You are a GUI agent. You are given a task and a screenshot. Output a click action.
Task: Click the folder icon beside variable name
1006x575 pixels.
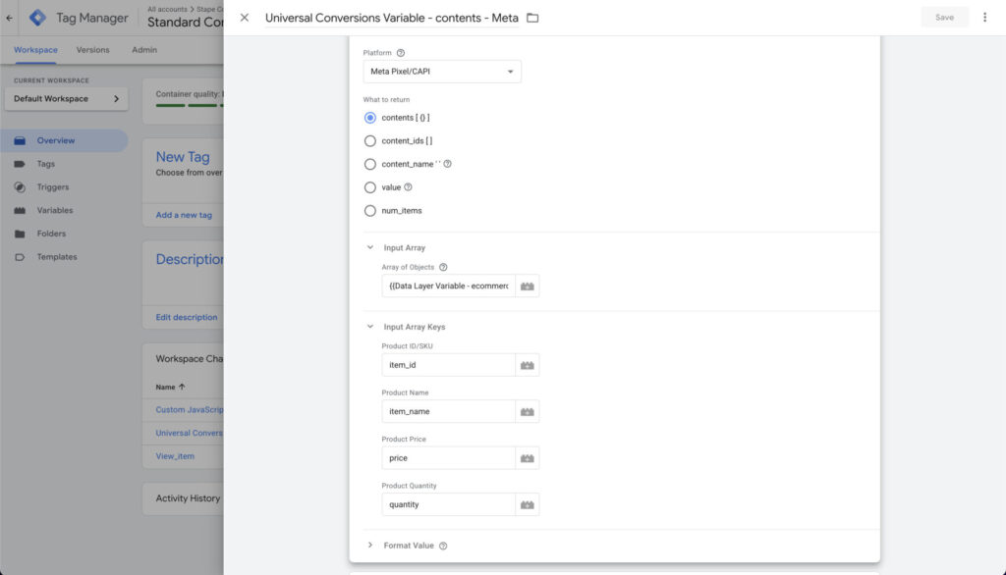[x=532, y=18]
